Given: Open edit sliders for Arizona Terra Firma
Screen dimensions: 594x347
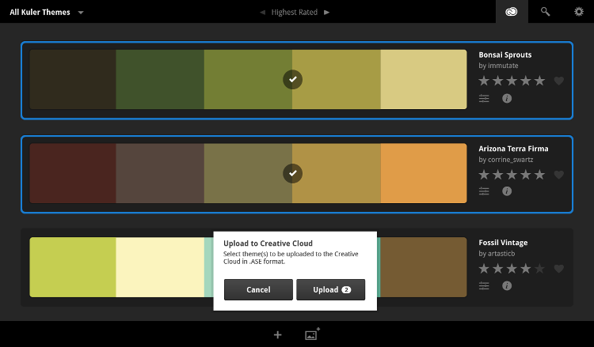Looking at the screenshot, I should tap(484, 191).
